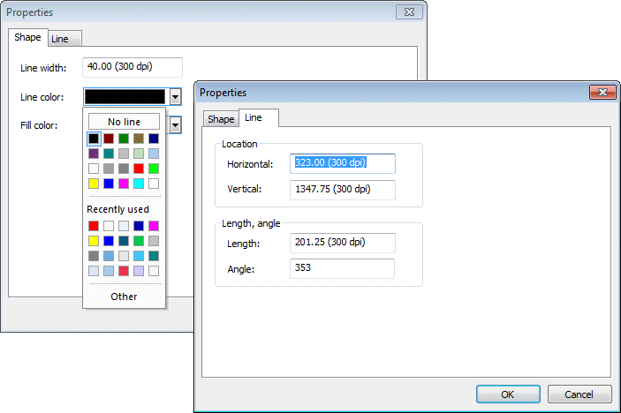Open the Line color dropdown arrow
Image resolution: width=621 pixels, height=413 pixels.
pos(176,97)
